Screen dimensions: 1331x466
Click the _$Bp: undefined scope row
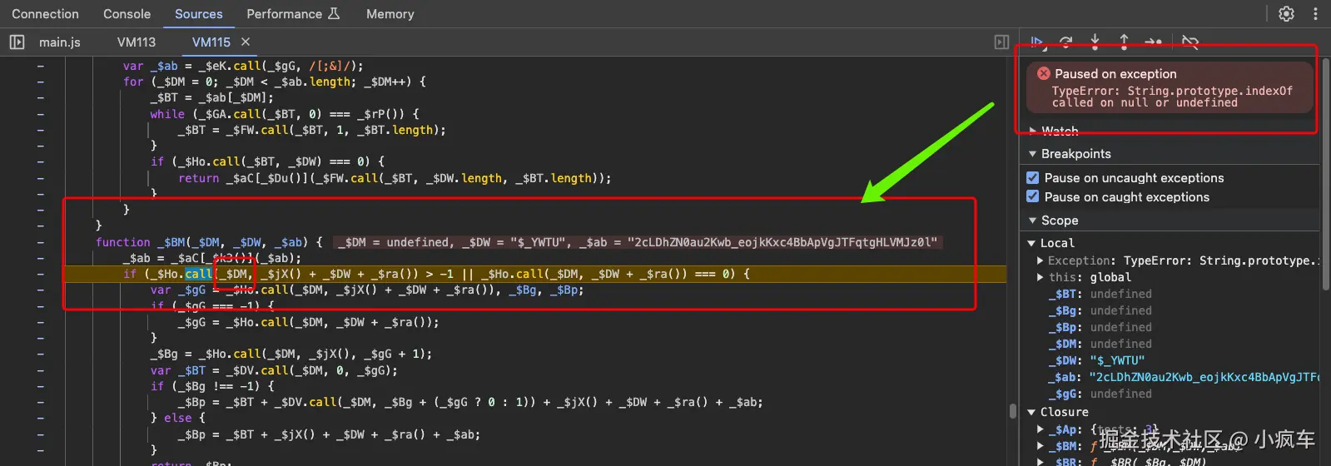coord(1100,327)
